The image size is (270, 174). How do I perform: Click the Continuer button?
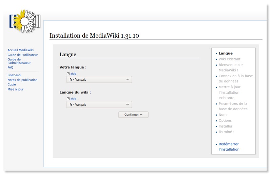pos(133,115)
